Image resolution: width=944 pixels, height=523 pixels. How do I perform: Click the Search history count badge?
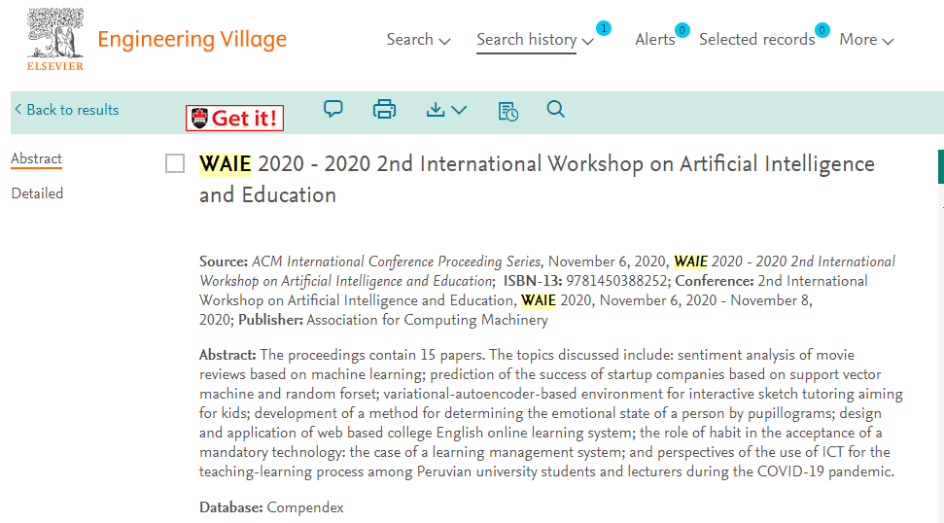(x=604, y=28)
